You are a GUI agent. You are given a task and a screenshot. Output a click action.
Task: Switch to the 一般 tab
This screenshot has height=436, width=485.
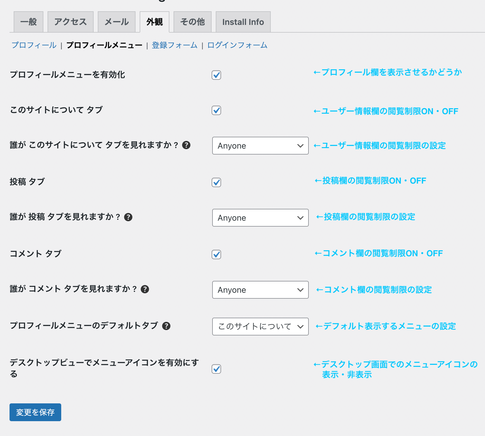point(29,22)
